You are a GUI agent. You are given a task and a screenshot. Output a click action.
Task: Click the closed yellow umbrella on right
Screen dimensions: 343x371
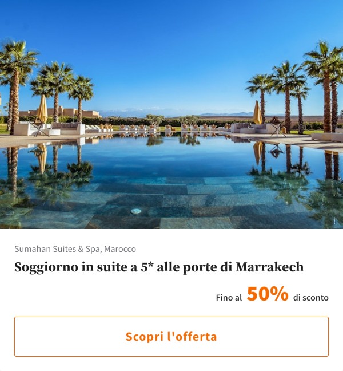pos(257,113)
